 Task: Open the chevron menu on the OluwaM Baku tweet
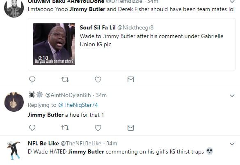pyautogui.click(x=232, y=2)
